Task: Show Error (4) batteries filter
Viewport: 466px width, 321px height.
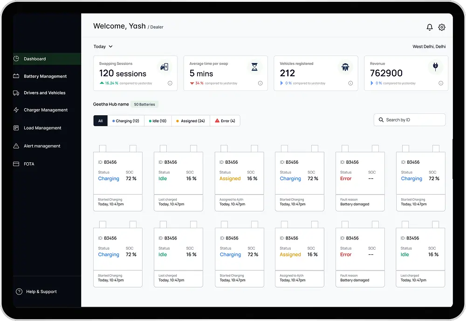Action: click(x=225, y=121)
